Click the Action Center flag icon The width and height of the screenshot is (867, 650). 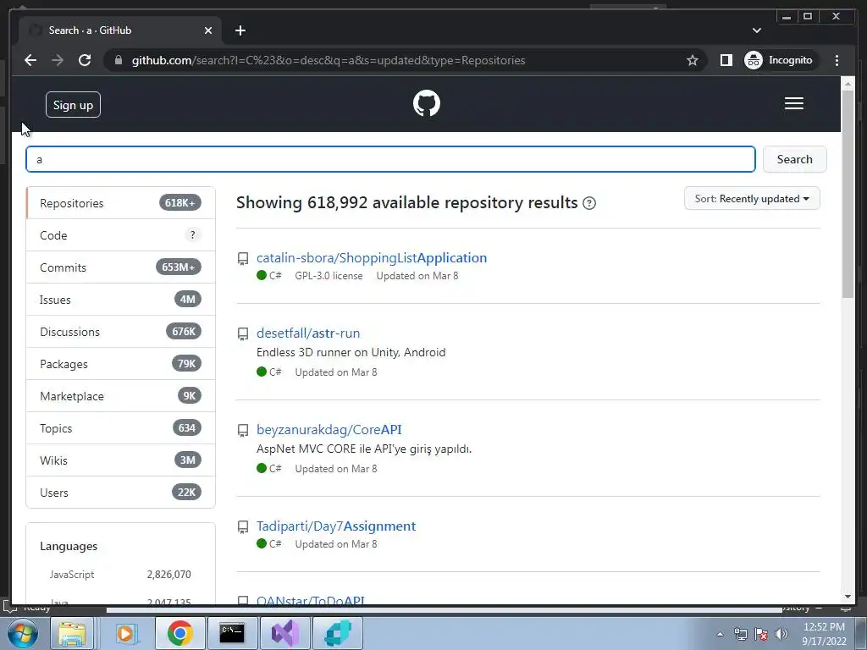761,634
